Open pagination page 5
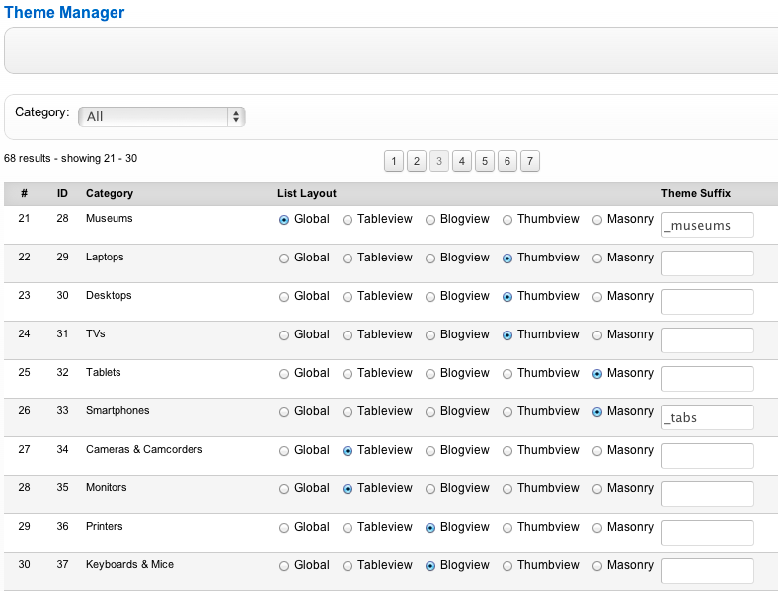778x591 pixels. tap(484, 161)
